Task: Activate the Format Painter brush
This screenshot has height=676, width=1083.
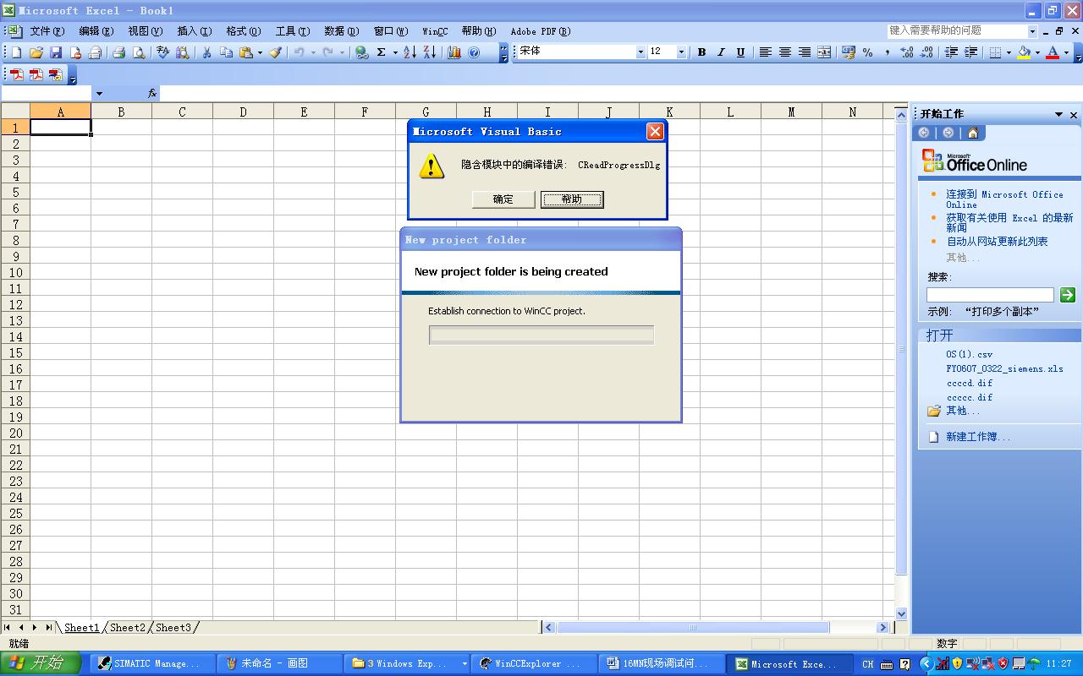Action: (275, 52)
